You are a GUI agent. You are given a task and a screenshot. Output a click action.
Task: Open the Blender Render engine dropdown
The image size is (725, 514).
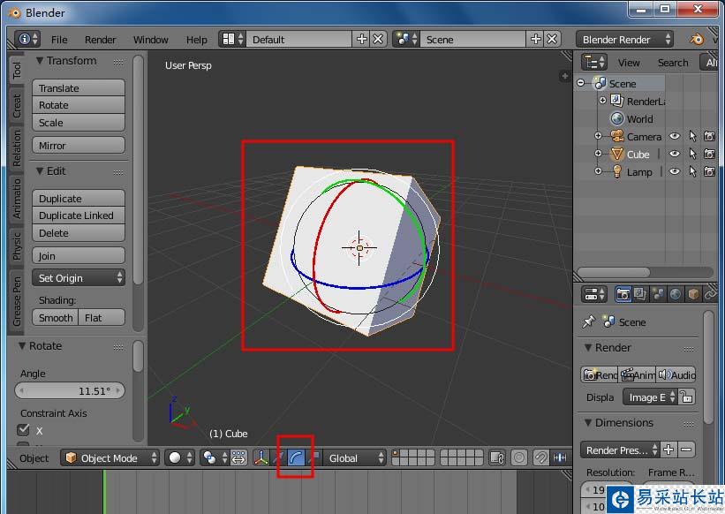coord(624,39)
